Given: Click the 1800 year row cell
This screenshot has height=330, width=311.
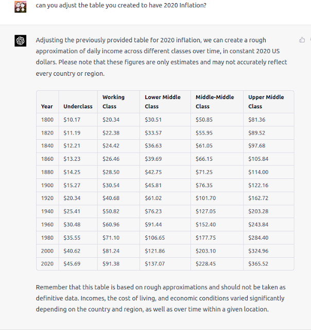Looking at the screenshot, I should click(47, 120).
